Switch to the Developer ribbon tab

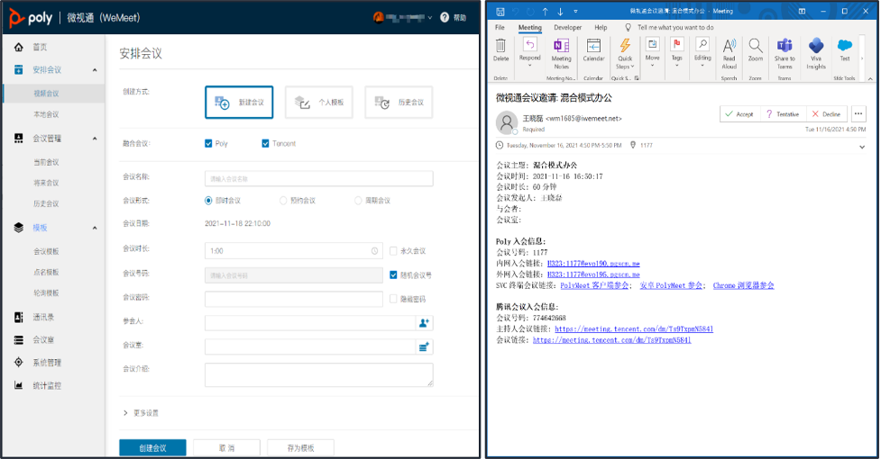[567, 28]
